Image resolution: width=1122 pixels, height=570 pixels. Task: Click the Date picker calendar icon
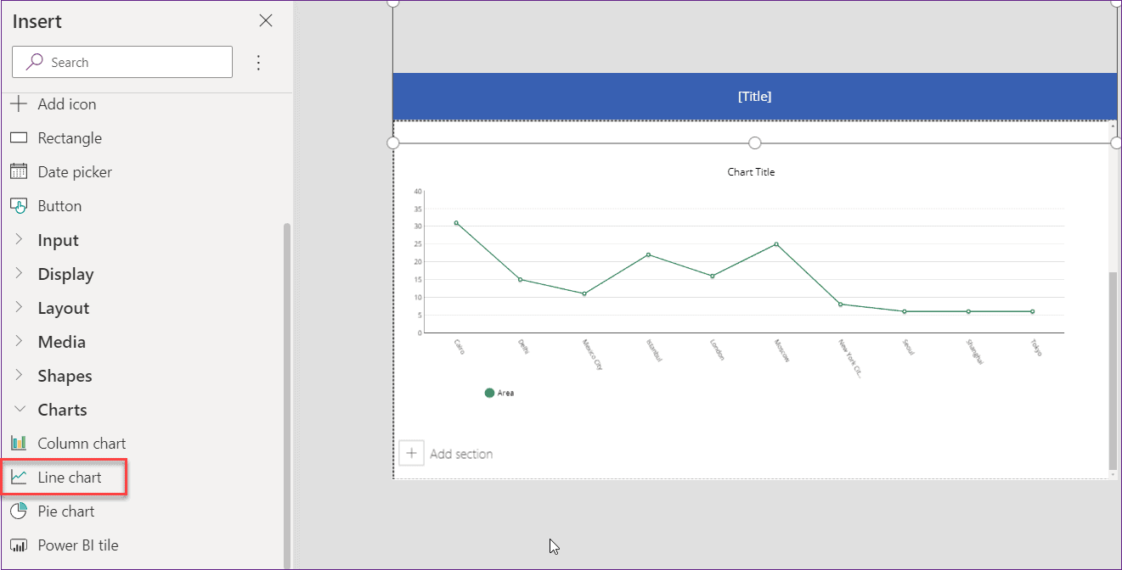pyautogui.click(x=19, y=172)
